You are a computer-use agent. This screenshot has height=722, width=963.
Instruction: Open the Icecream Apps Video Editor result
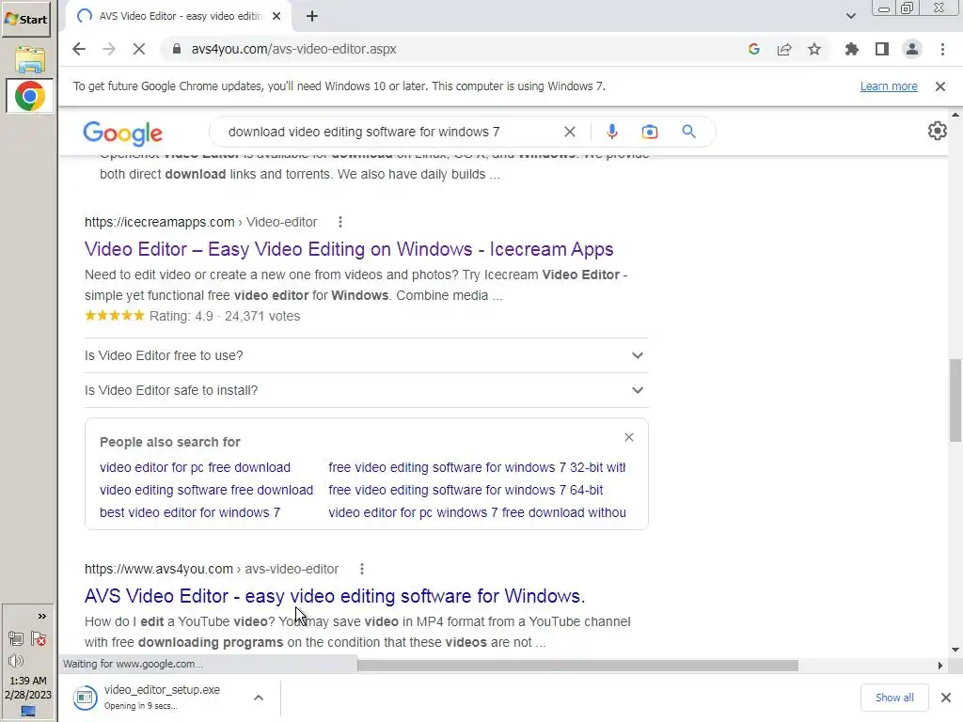tap(349, 249)
